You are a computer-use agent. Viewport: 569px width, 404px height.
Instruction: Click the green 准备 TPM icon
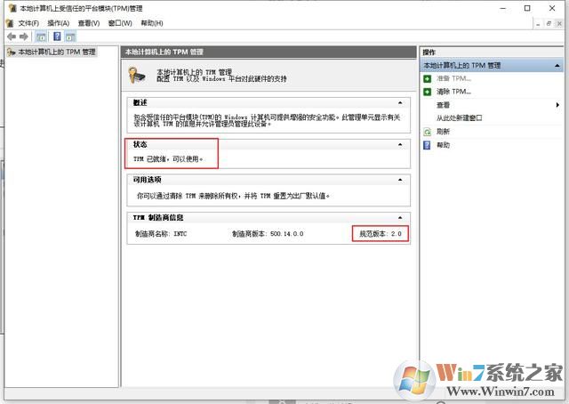(427, 78)
